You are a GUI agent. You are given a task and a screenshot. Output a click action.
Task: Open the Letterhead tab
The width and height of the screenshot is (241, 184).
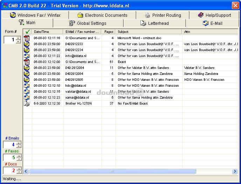pyautogui.click(x=154, y=23)
